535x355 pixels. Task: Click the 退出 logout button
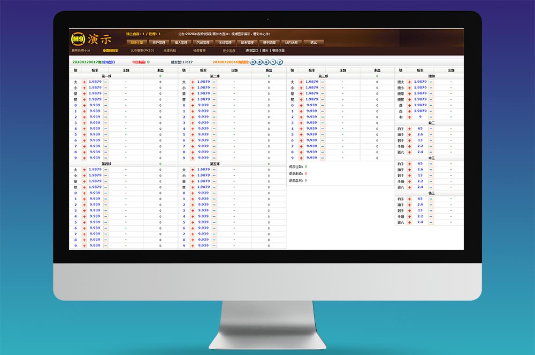[x=314, y=43]
